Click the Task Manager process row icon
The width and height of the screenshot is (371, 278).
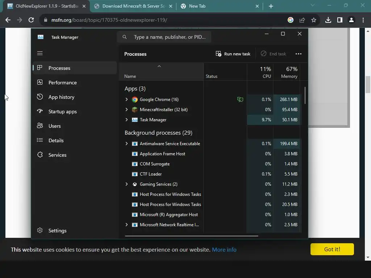135,120
